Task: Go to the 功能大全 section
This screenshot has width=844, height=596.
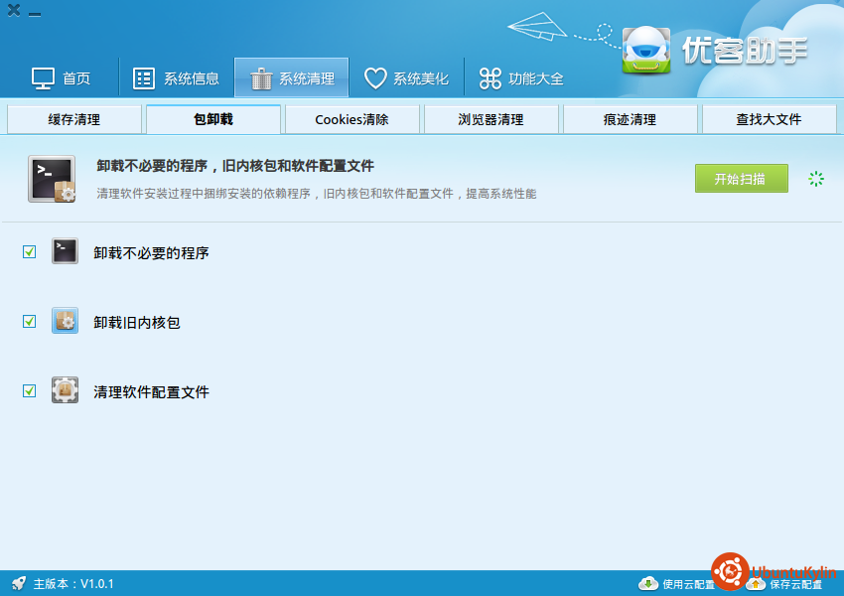Action: (x=521, y=78)
